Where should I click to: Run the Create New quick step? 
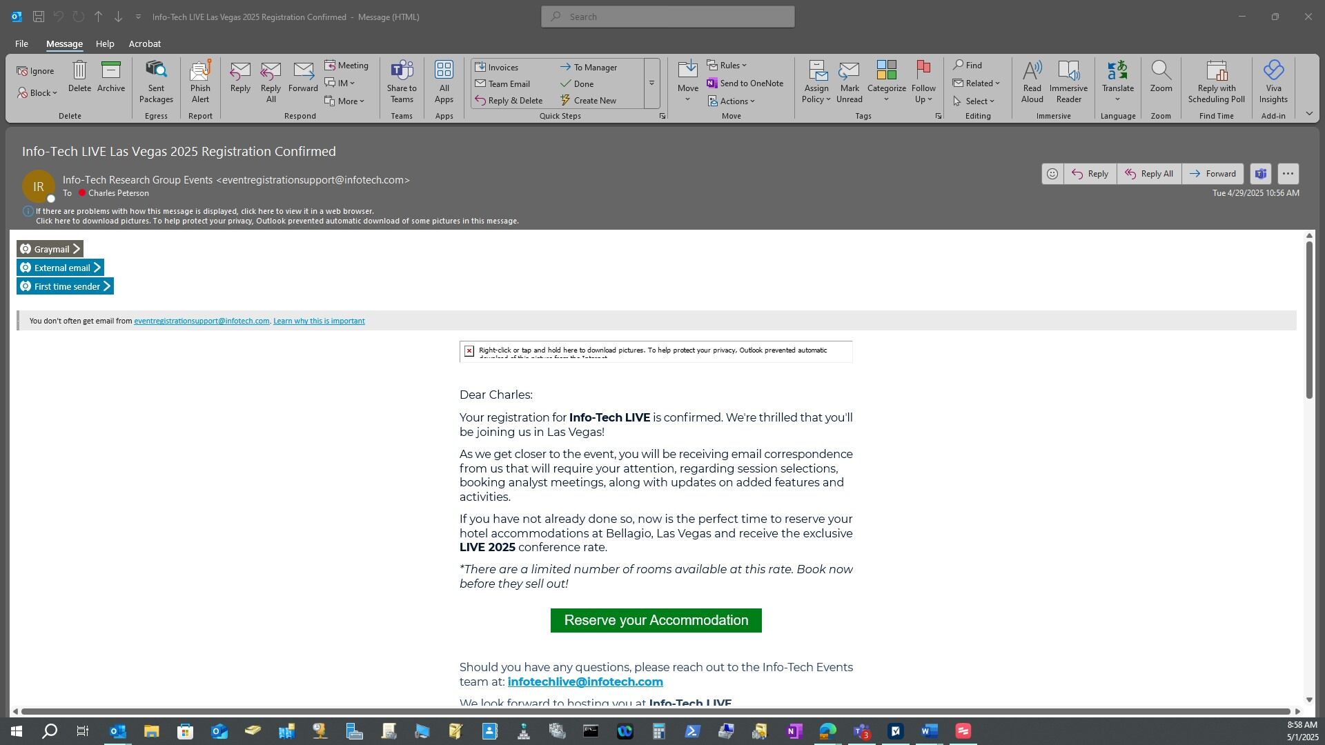click(x=589, y=100)
